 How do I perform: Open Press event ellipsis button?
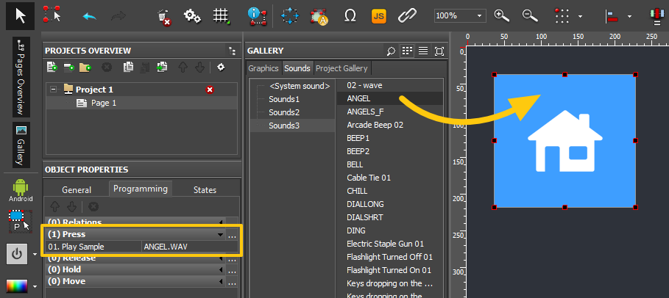coord(232,235)
